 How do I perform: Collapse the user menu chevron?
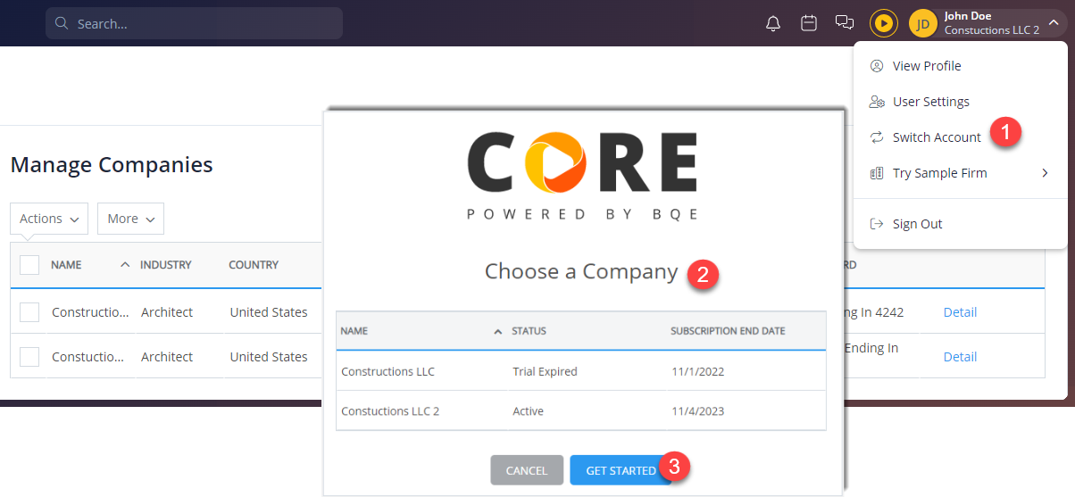(1054, 22)
